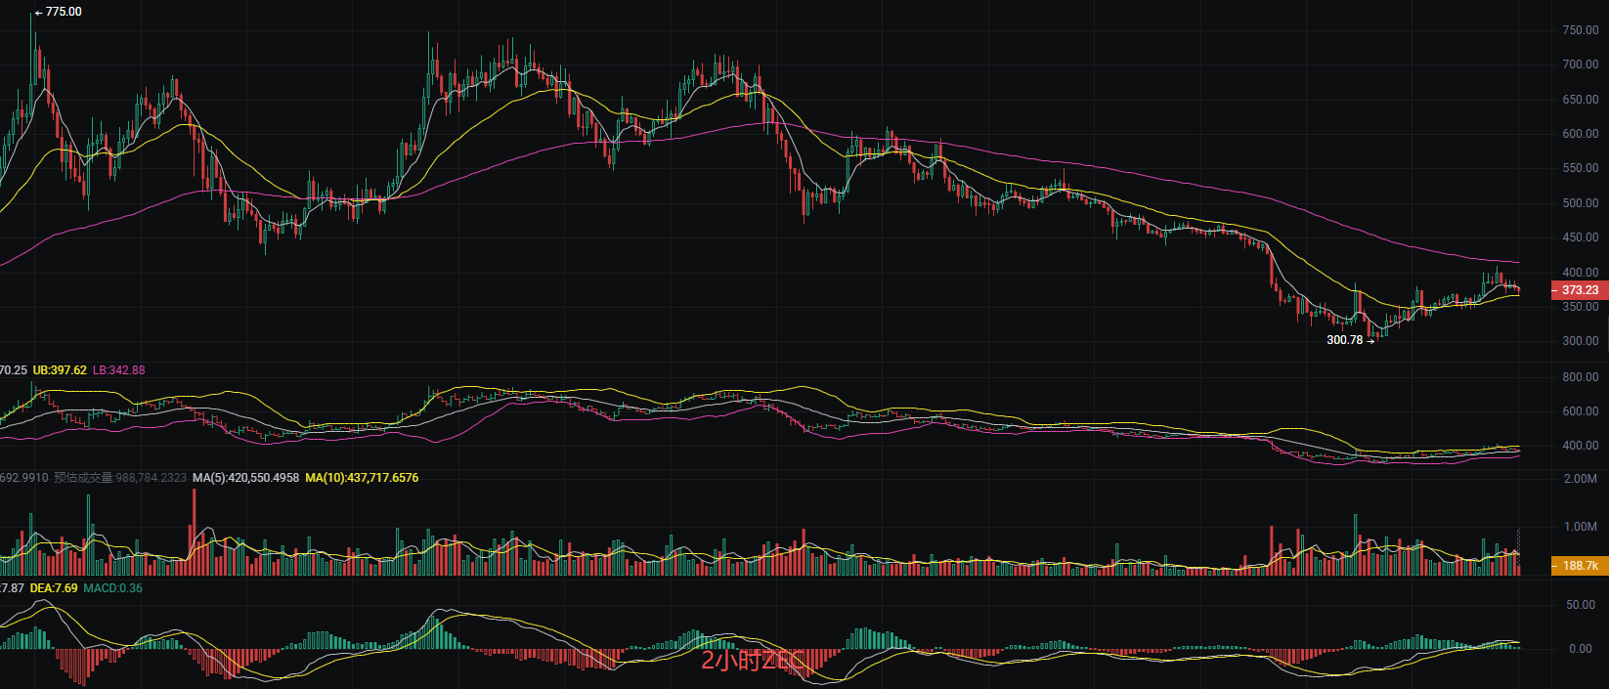The height and width of the screenshot is (689, 1609).
Task: Click the MACD:0.36 indicator label
Action: (x=112, y=588)
